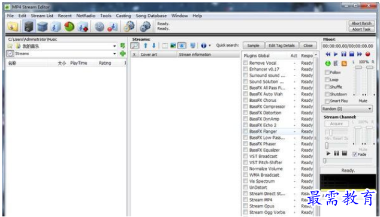Open the NetRadio menu
The image size is (380, 217).
[86, 16]
